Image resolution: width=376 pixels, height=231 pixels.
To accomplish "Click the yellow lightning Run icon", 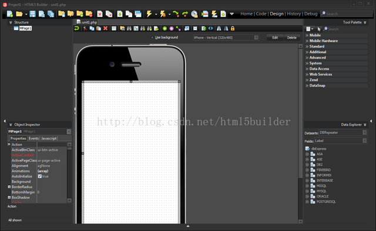I will click(149, 14).
